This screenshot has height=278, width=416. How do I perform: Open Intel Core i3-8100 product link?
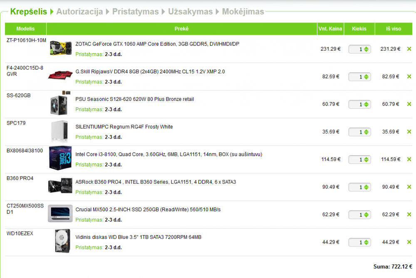click(169, 154)
